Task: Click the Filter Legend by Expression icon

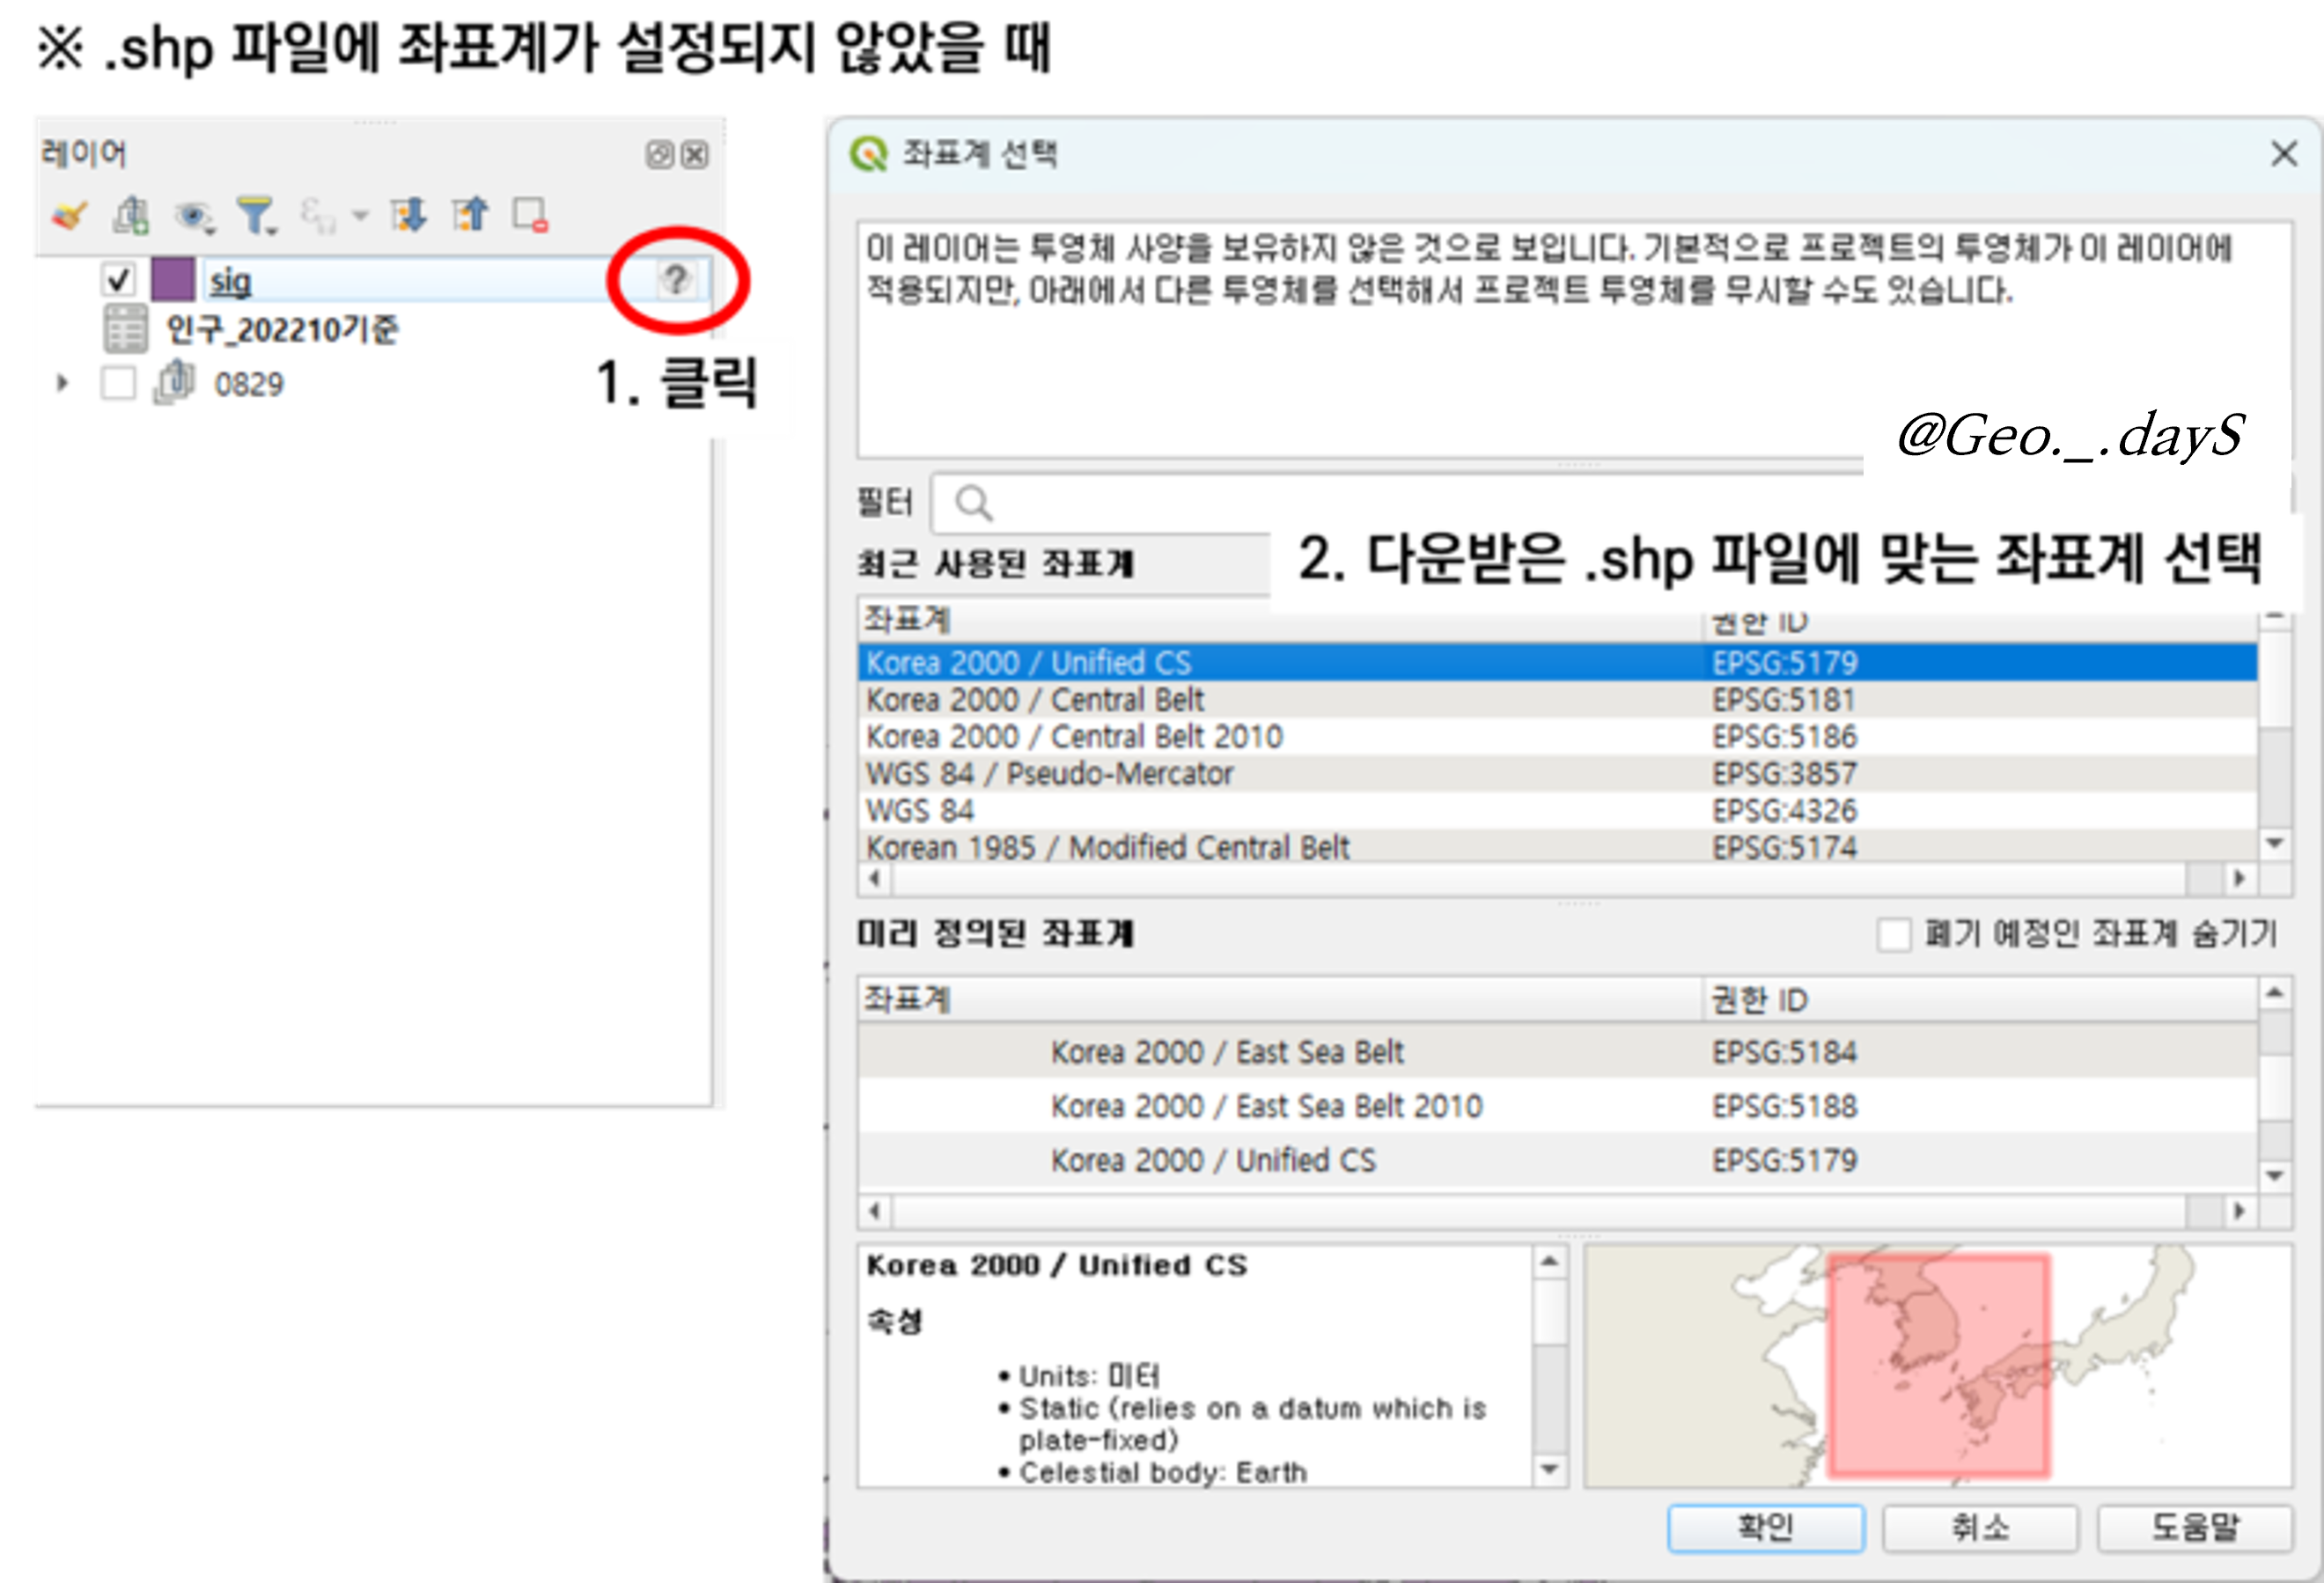Action: click(x=318, y=215)
